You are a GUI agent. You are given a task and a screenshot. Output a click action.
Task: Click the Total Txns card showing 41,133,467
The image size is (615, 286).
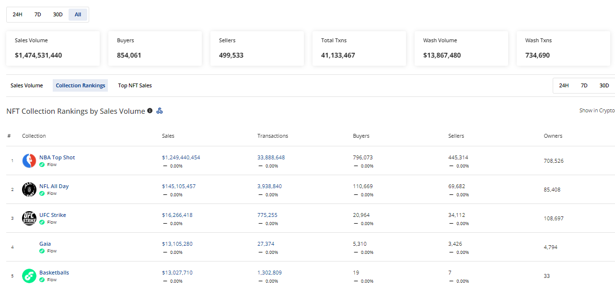click(x=359, y=48)
